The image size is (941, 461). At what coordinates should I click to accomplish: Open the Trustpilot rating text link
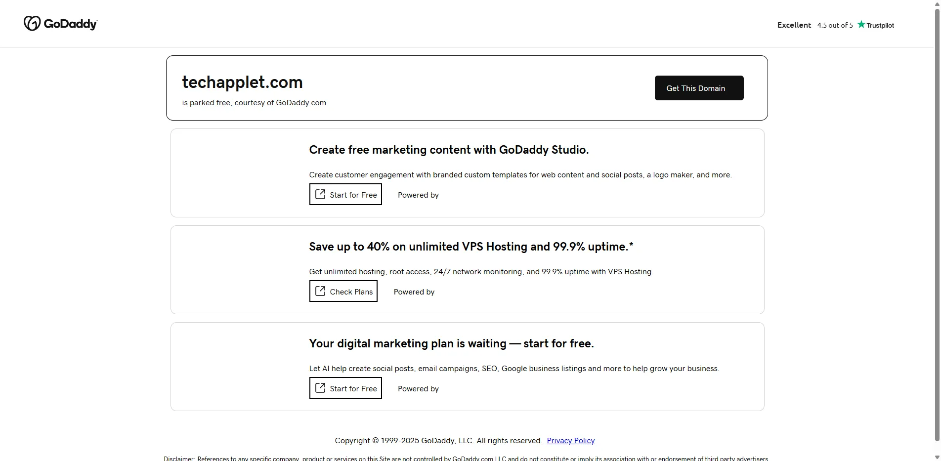point(835,25)
